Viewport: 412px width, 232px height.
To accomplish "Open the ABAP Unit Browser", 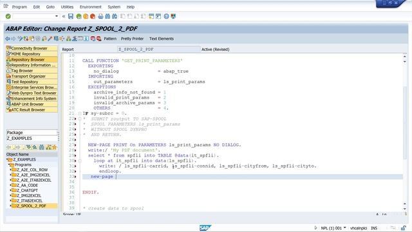I will click(x=32, y=104).
